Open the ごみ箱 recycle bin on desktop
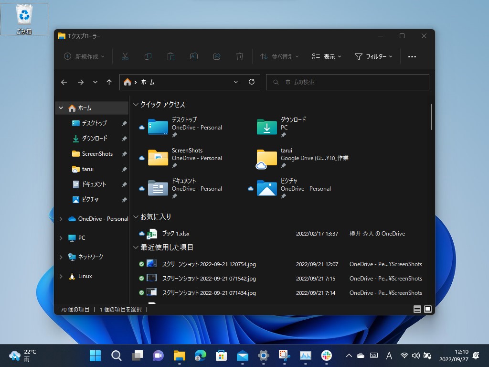The height and width of the screenshot is (367, 489). pos(24,19)
